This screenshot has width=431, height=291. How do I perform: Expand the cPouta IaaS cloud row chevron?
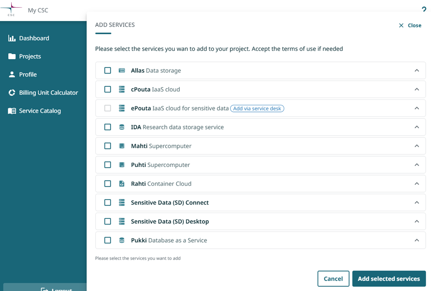coord(417,89)
